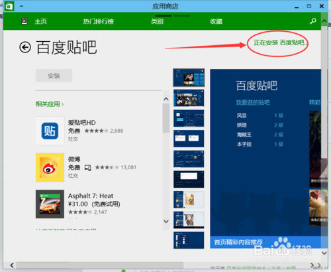Select the seventh screenshot thumbnail
The image size is (331, 272).
[x=189, y=200]
